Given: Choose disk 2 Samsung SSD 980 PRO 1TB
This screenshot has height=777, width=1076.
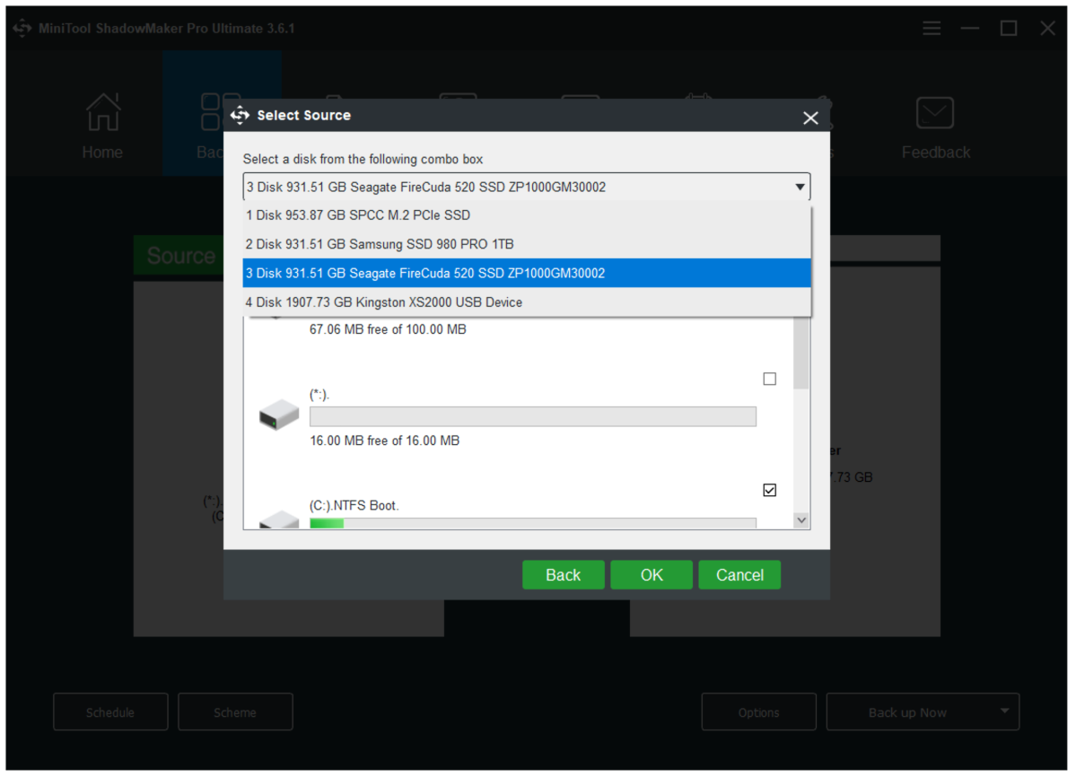Looking at the screenshot, I should (527, 244).
